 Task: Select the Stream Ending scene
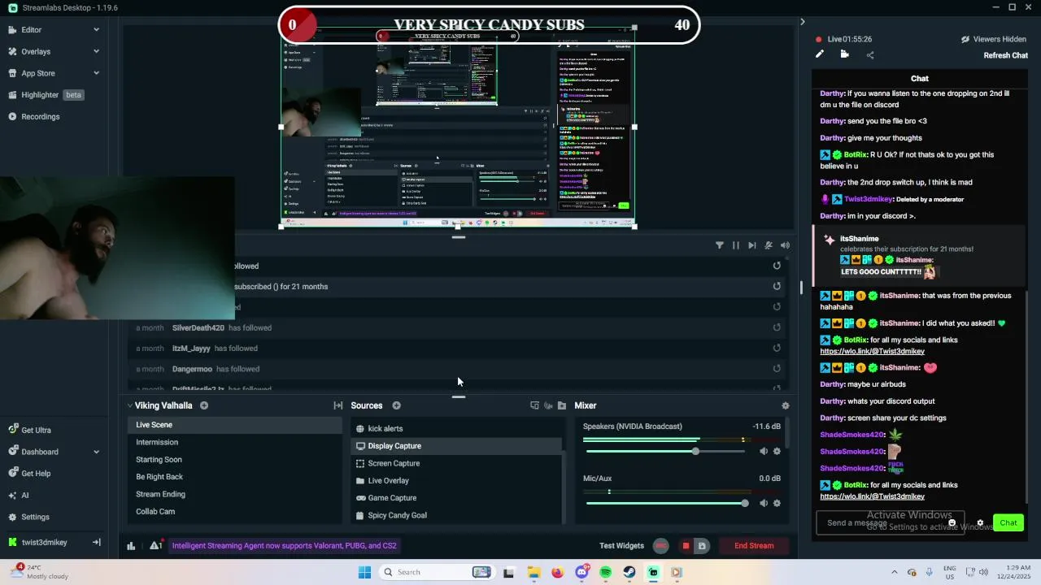(237, 494)
